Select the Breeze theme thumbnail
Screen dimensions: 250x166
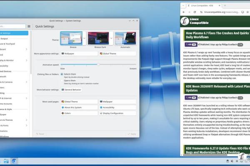coord(71,38)
